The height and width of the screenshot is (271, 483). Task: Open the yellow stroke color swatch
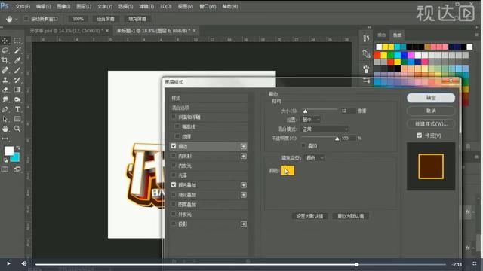(x=288, y=171)
